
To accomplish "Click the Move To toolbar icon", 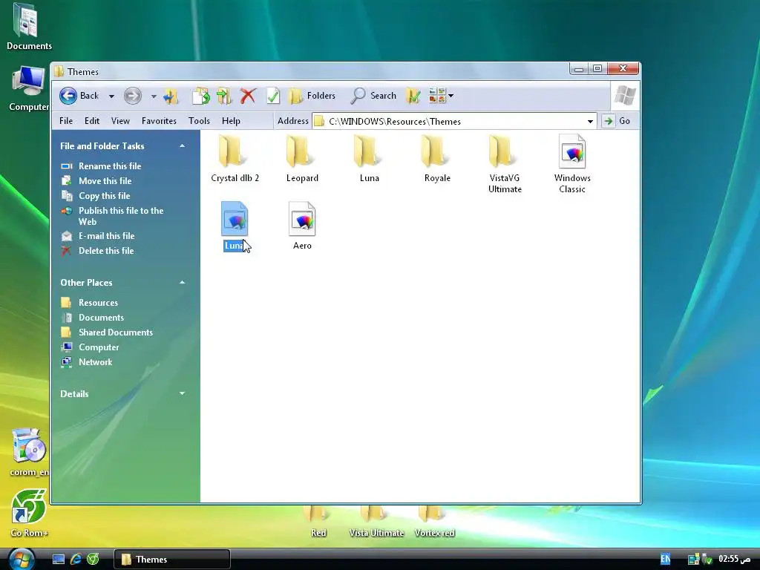I will 224,96.
